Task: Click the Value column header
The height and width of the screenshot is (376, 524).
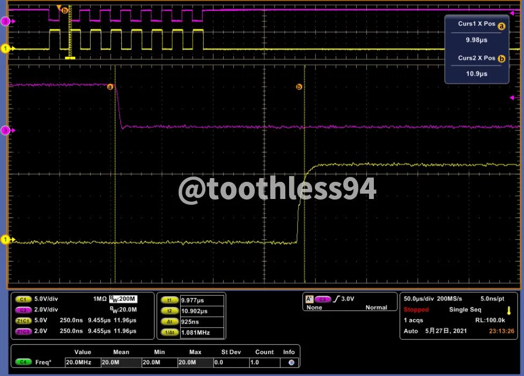Action: [x=83, y=352]
